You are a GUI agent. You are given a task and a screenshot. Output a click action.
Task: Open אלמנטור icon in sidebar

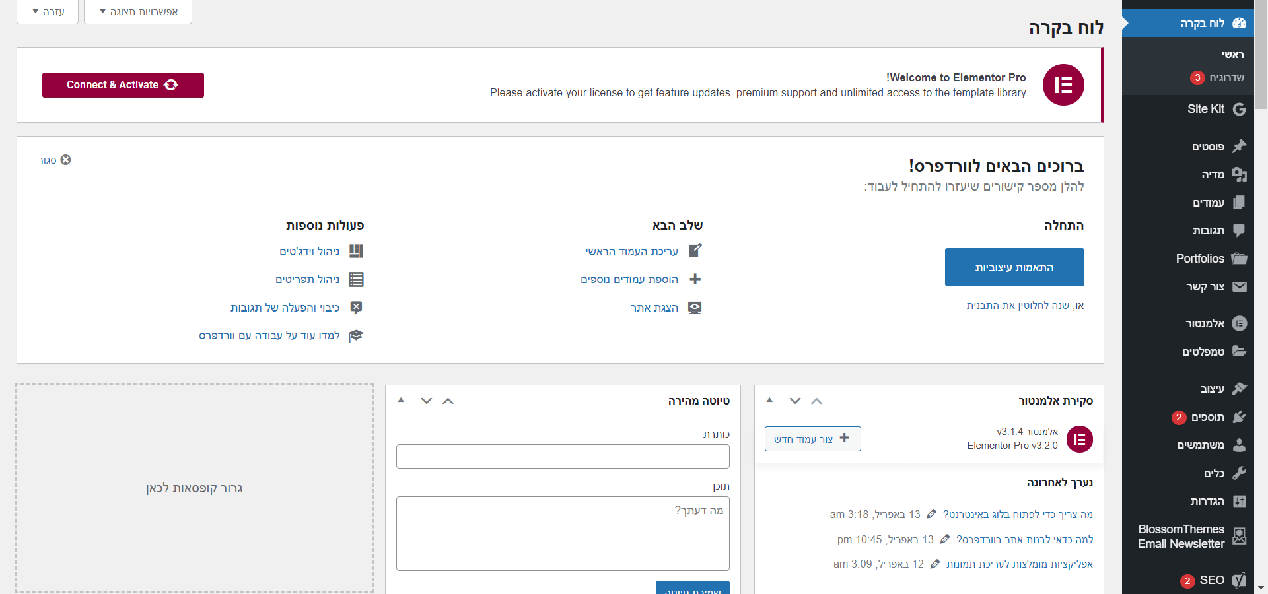(x=1240, y=323)
